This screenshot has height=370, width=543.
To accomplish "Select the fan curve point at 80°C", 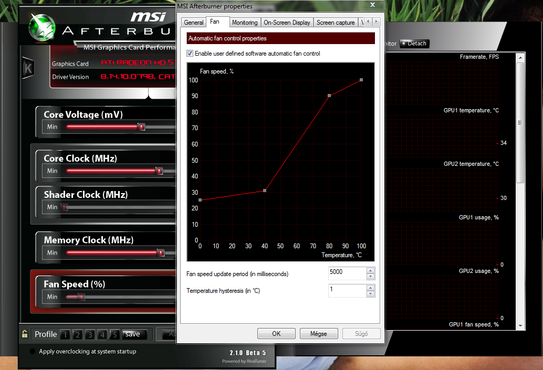I will (329, 96).
